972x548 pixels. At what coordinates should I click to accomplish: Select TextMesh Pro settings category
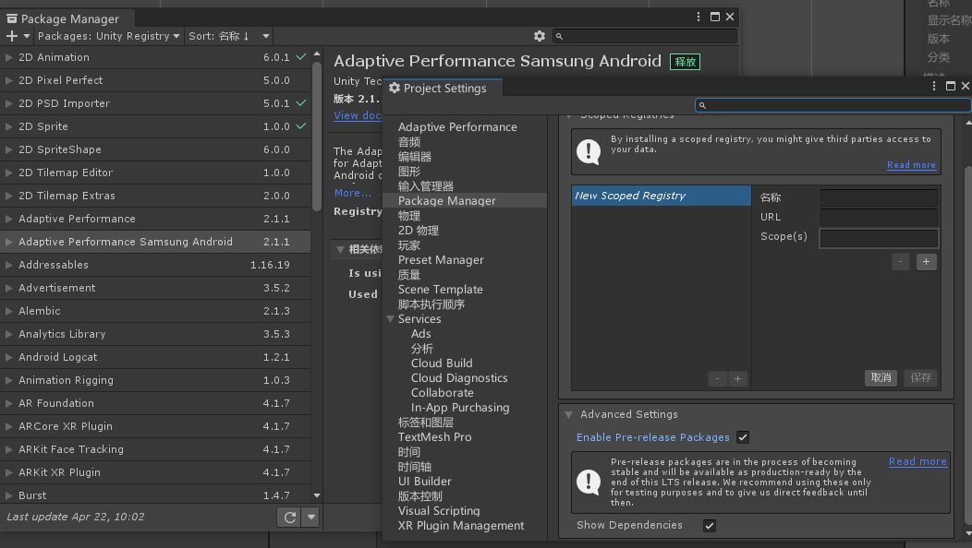click(x=434, y=437)
